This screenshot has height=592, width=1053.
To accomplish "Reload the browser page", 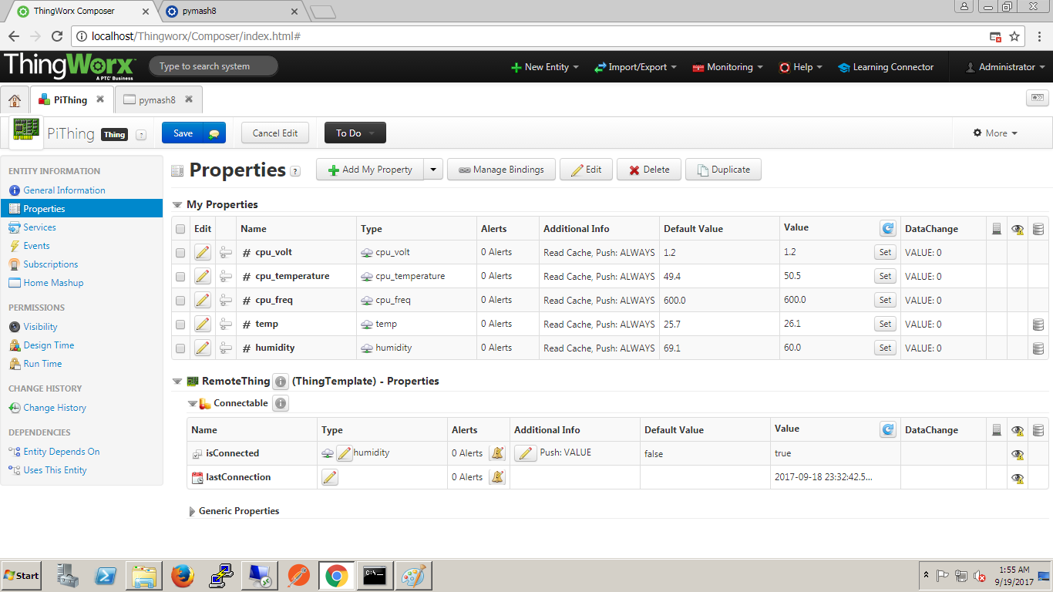I will tap(56, 36).
